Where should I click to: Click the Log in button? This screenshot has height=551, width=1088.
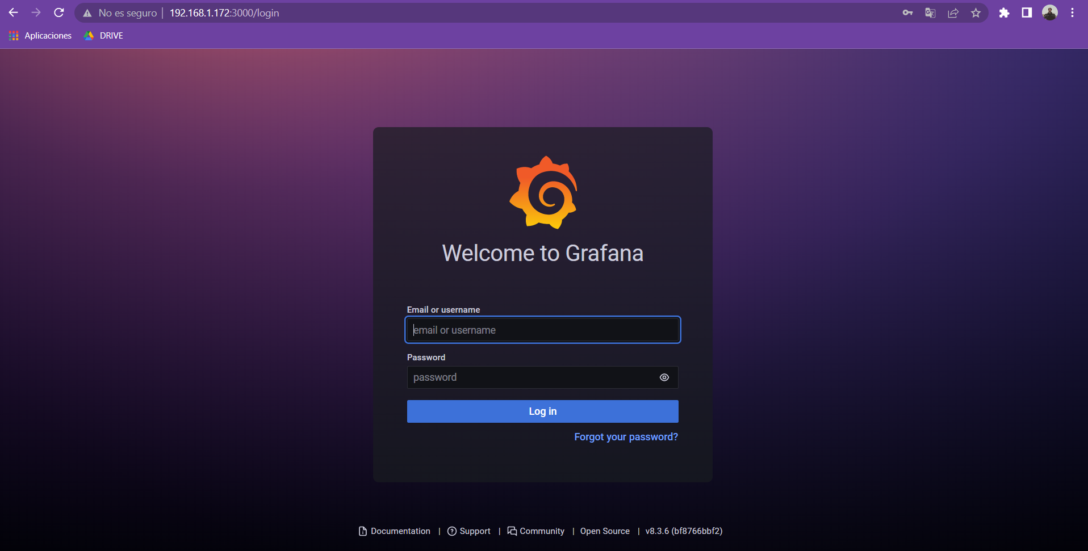pos(543,411)
